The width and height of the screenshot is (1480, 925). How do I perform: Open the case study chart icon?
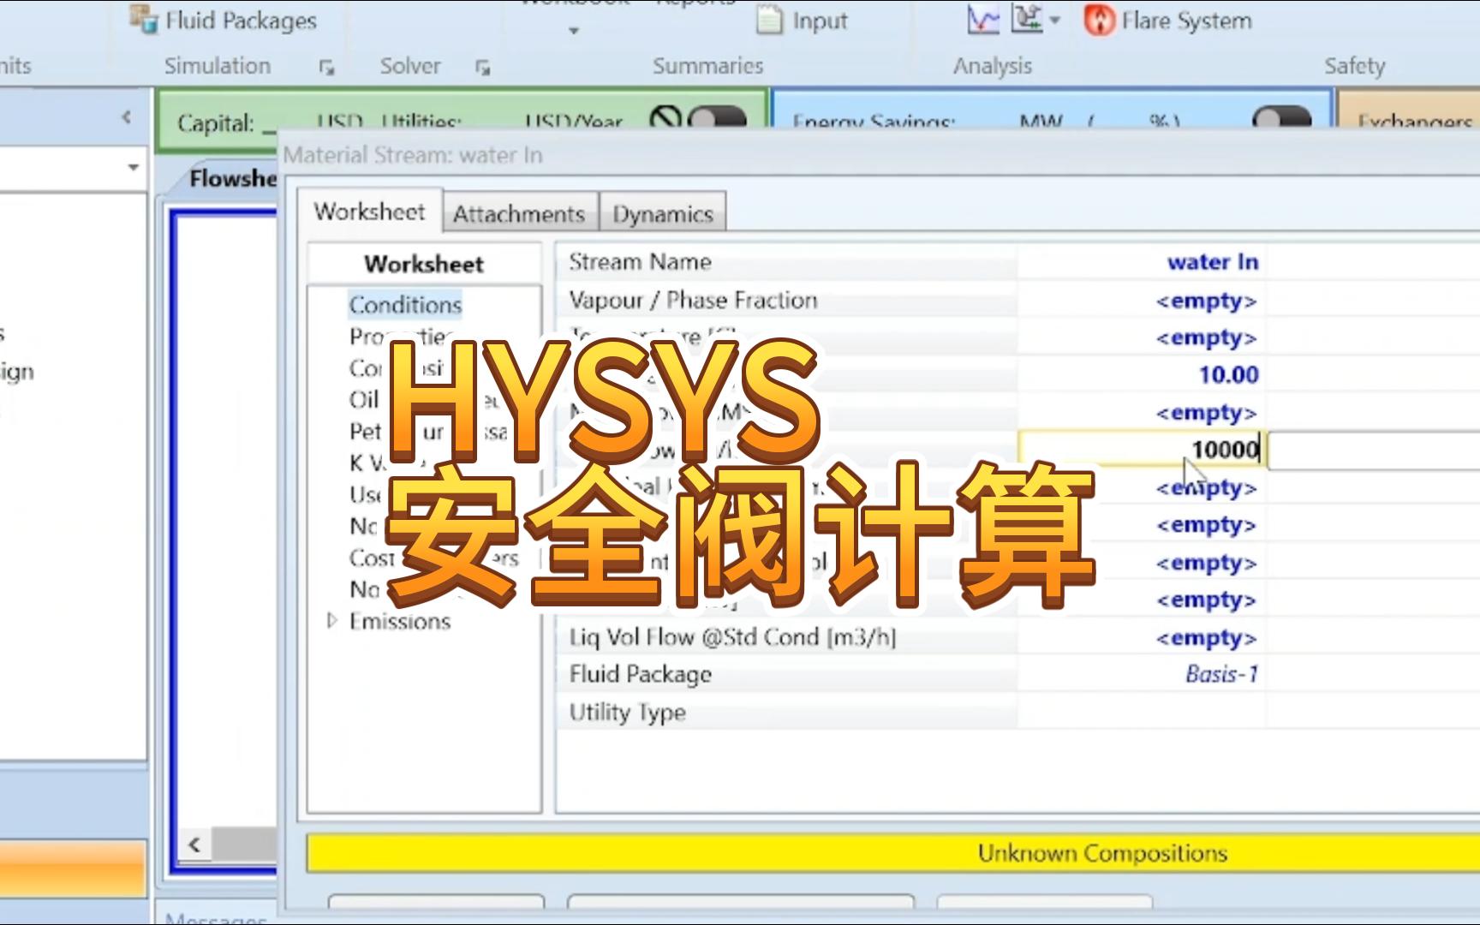pos(983,19)
